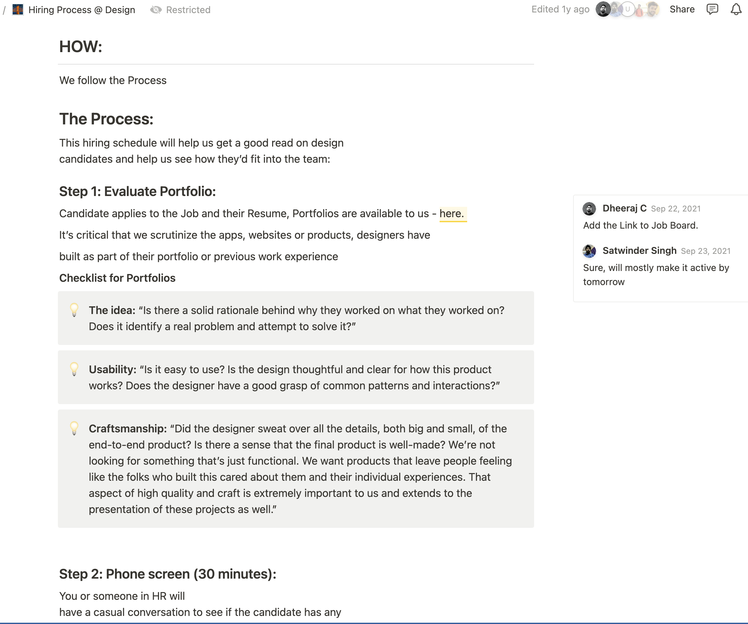Click the 'Checklist for Portfolios' bold text
Image resolution: width=748 pixels, height=624 pixels.
click(117, 278)
